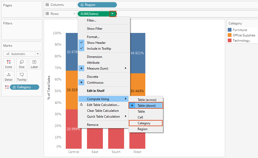Open the SUM(Sales) pill dropdown
Viewport: 258px width, 158px height.
113,14
